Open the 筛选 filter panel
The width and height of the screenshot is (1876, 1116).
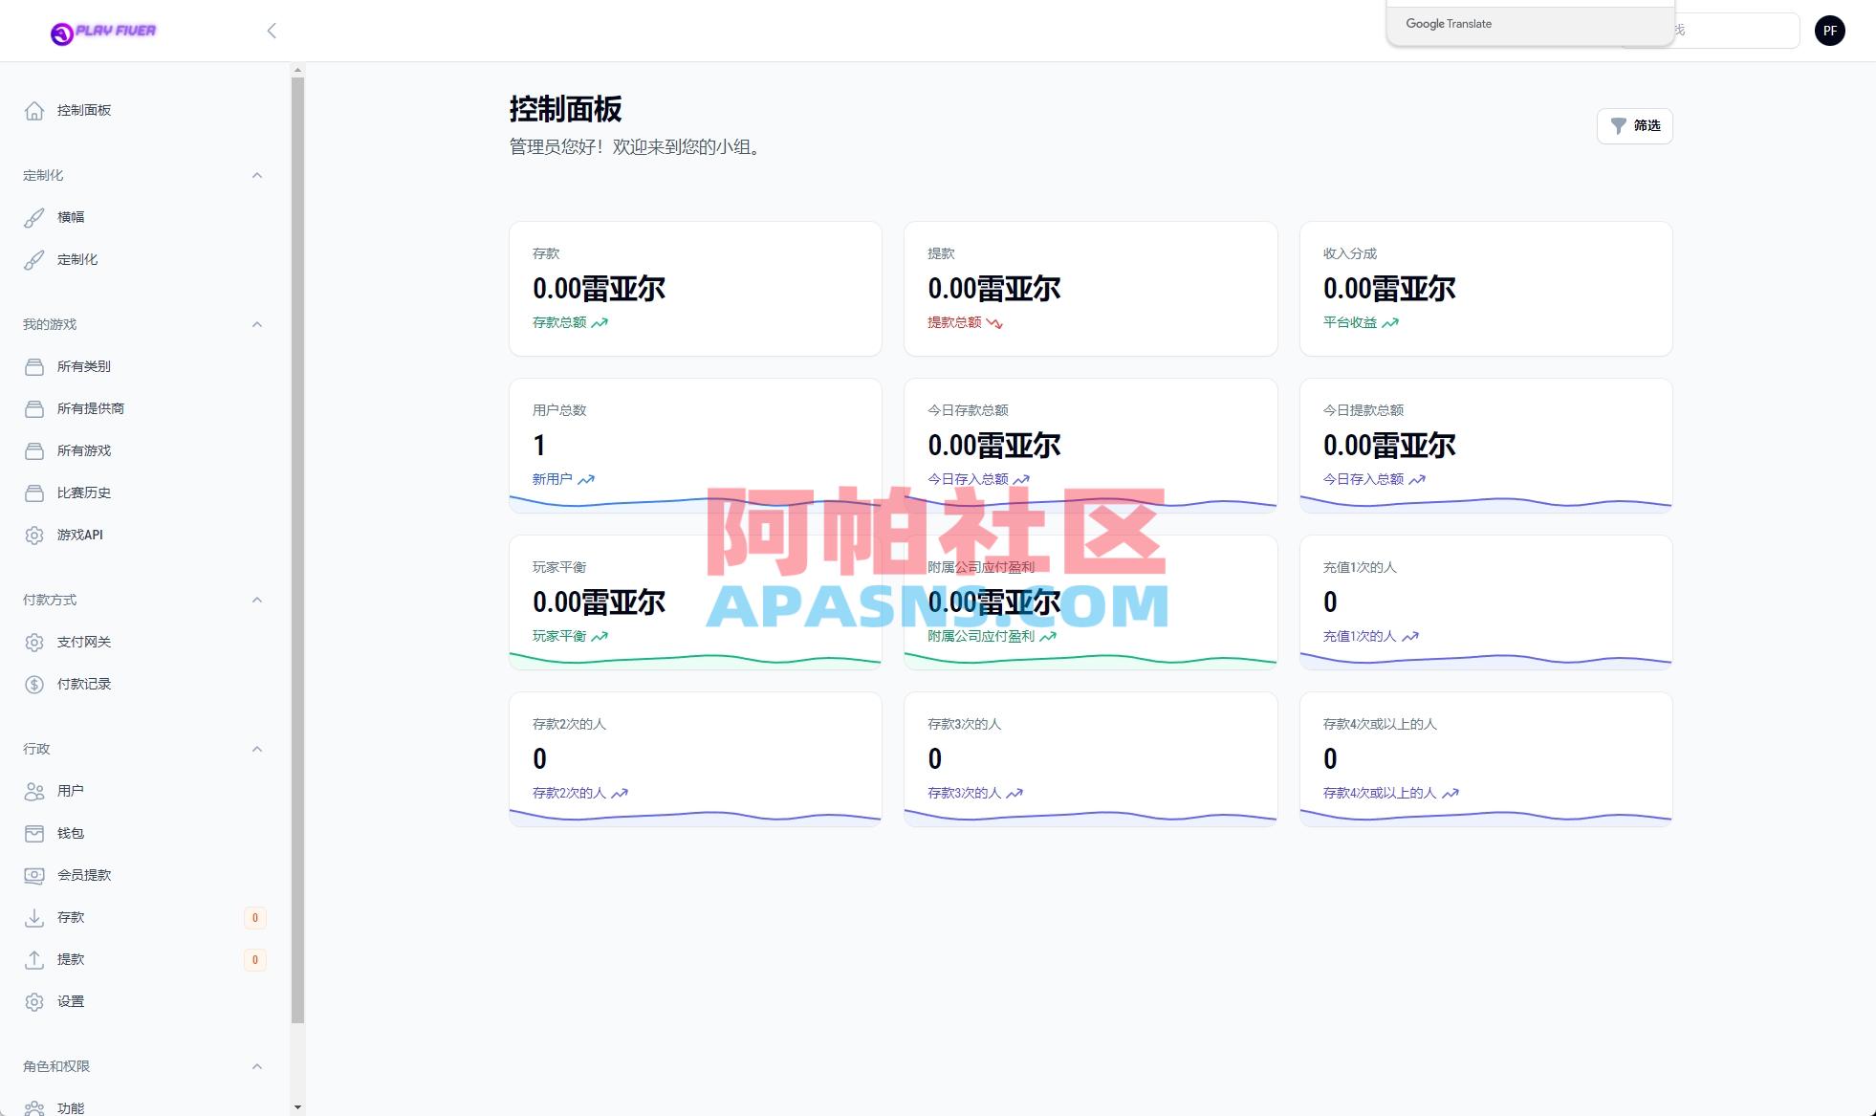1634,125
